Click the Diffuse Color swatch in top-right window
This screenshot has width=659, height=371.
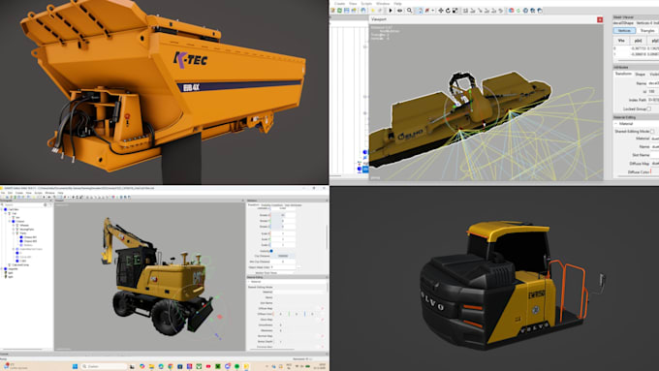pos(651,171)
